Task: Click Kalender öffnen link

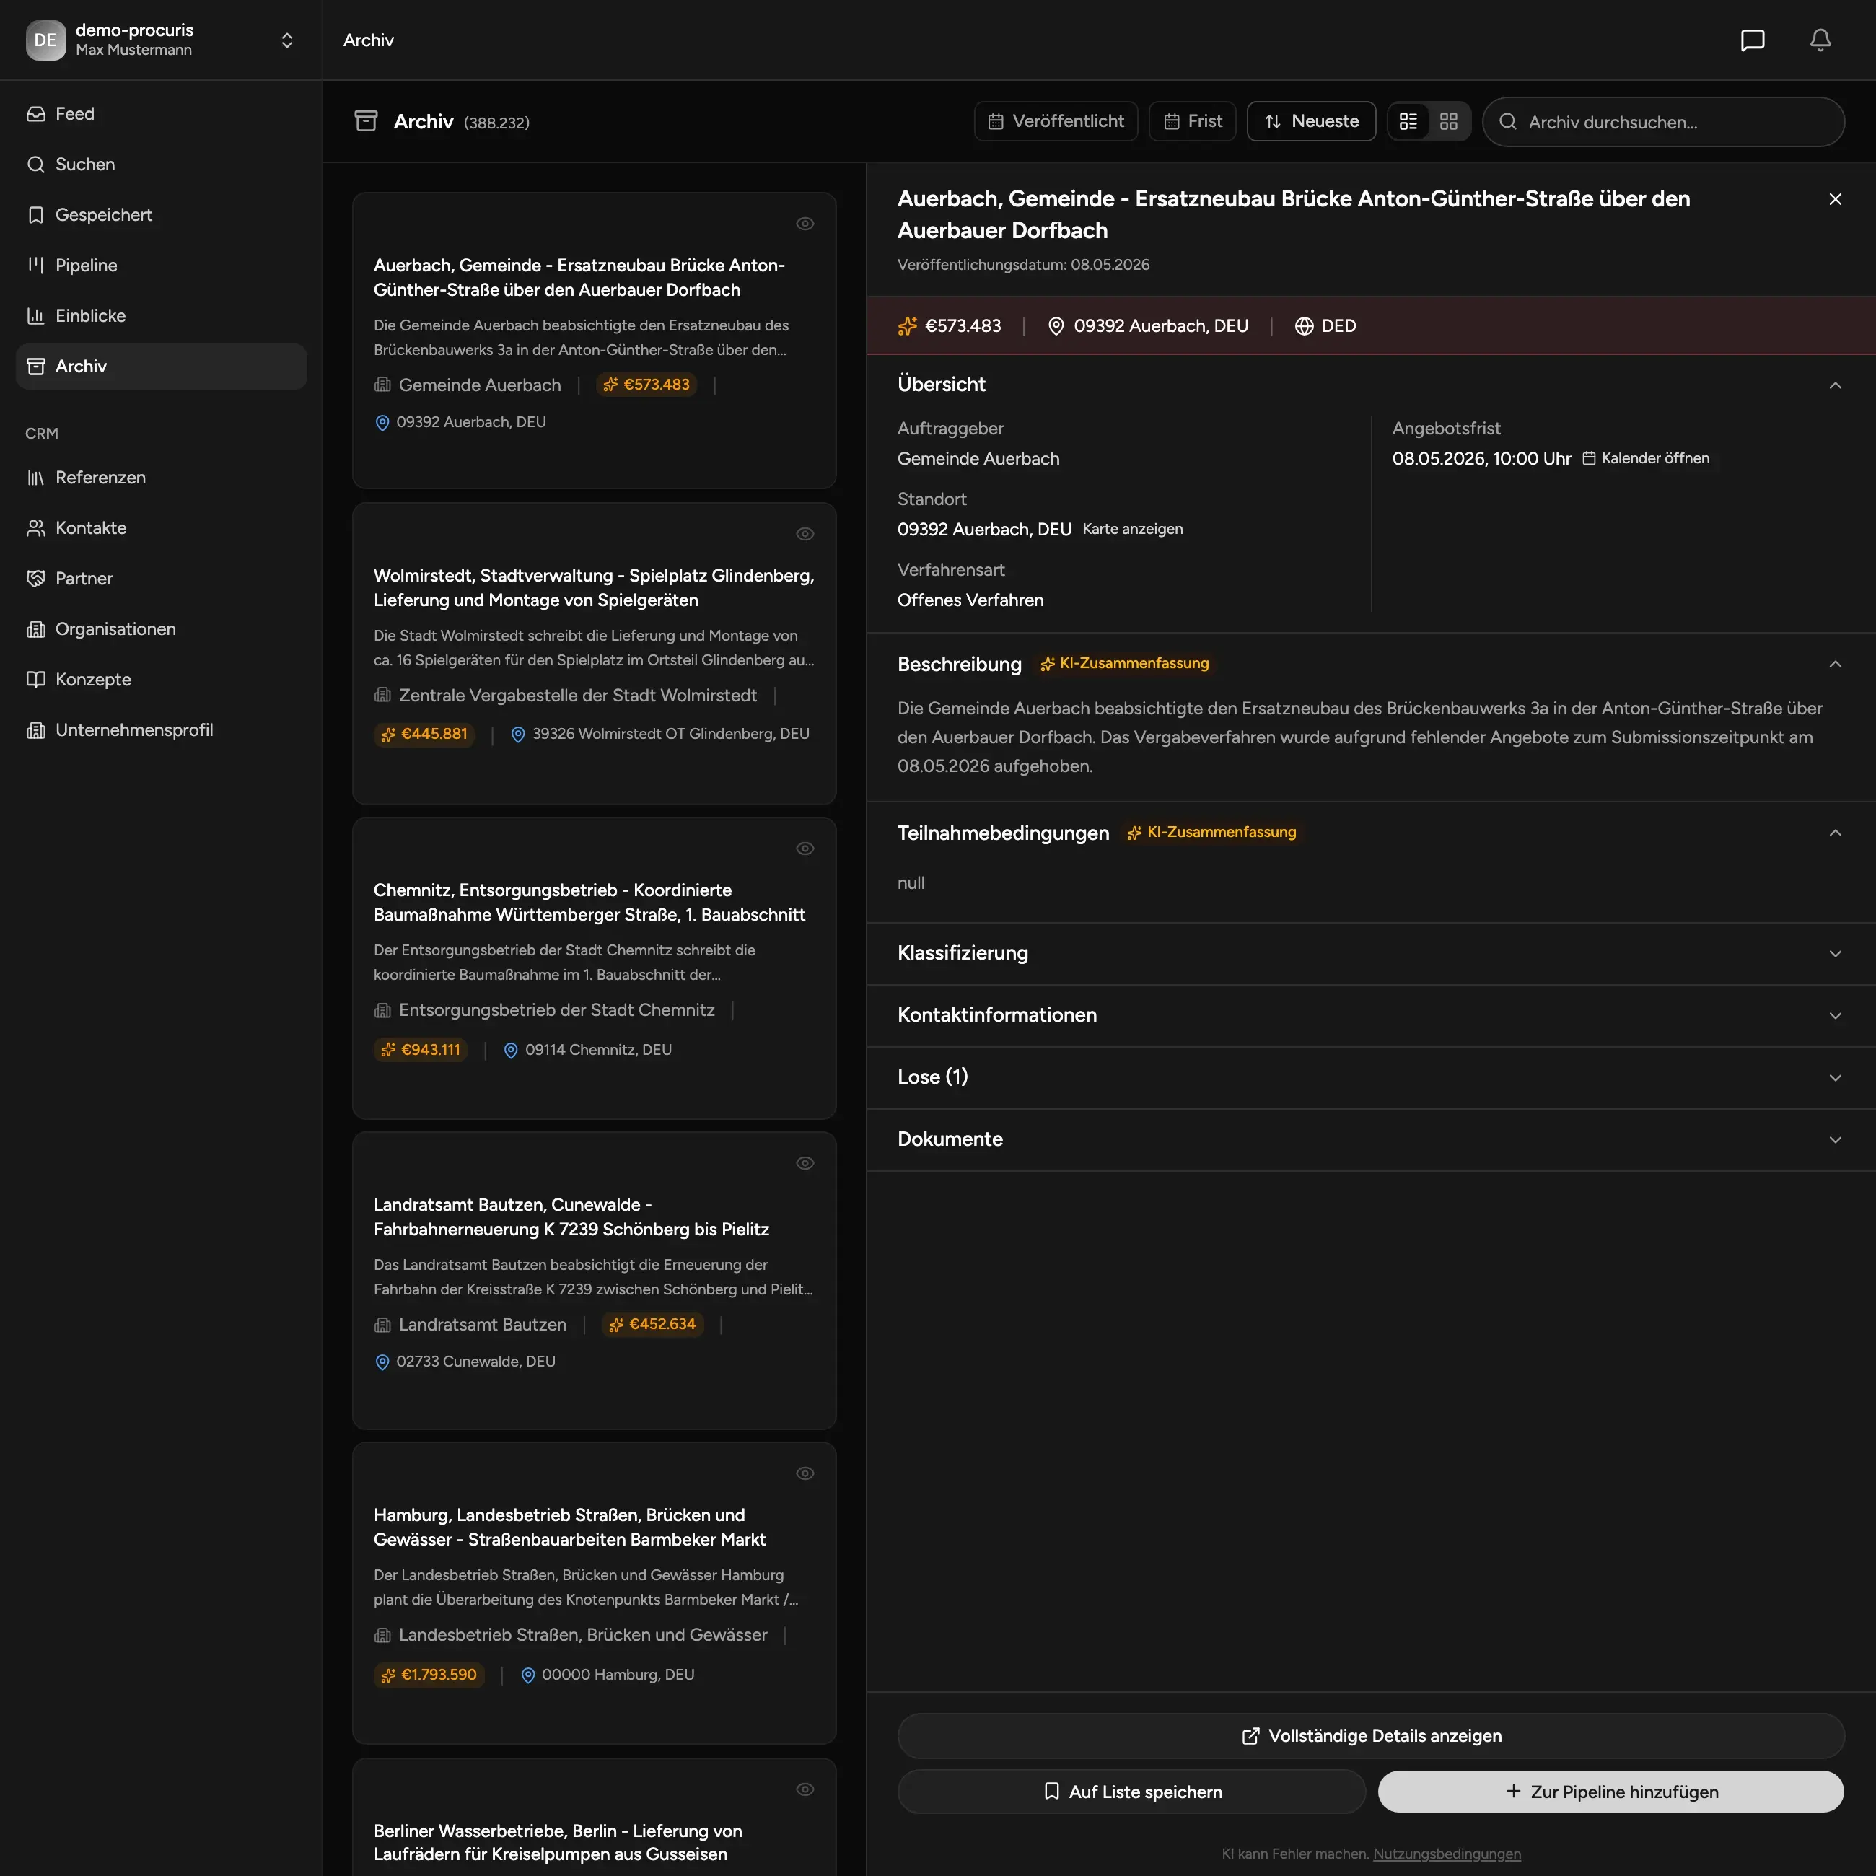Action: [1646, 458]
